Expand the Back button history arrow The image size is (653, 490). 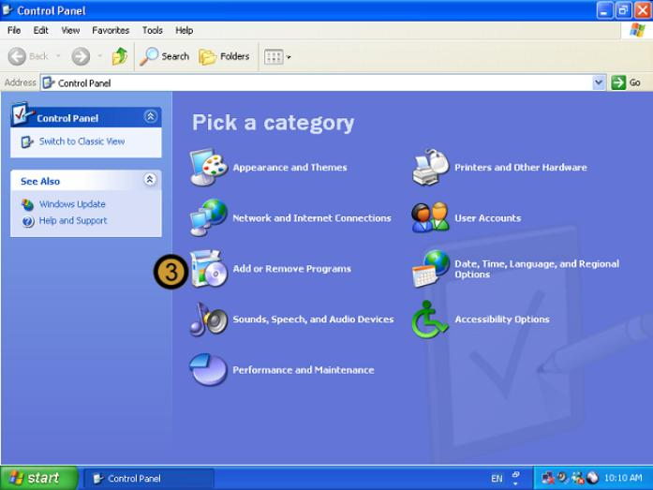pos(58,56)
